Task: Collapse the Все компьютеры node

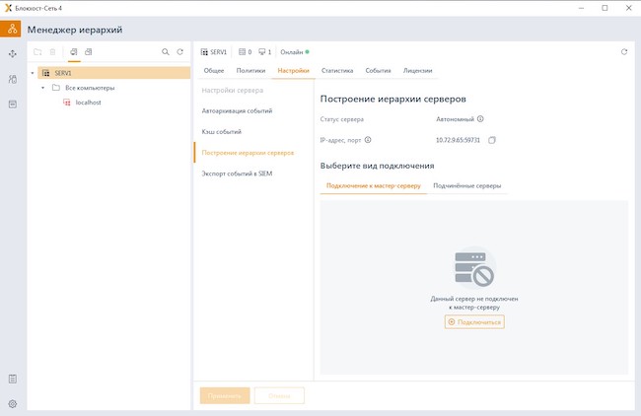Action: click(x=42, y=88)
